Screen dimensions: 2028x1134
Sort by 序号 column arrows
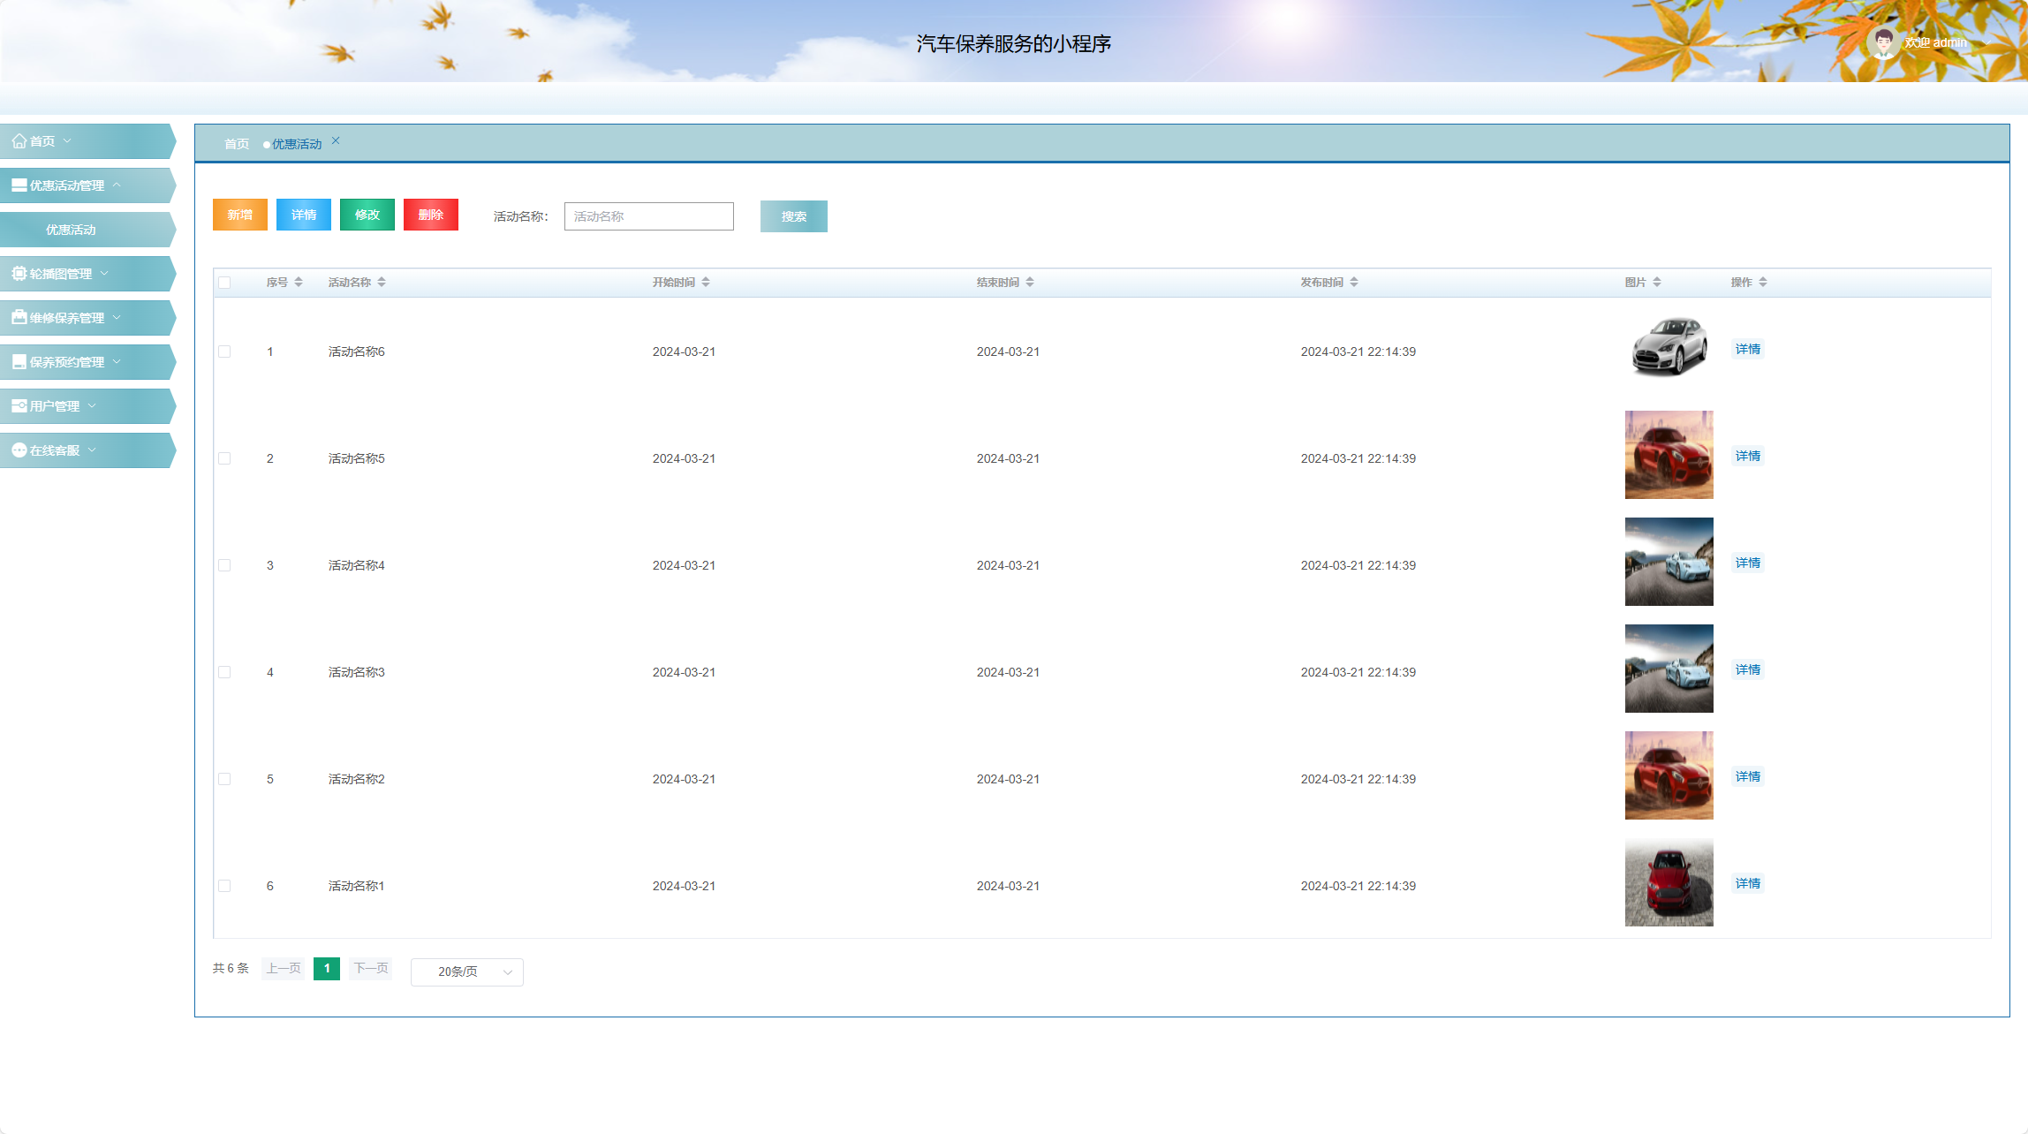[x=299, y=283]
